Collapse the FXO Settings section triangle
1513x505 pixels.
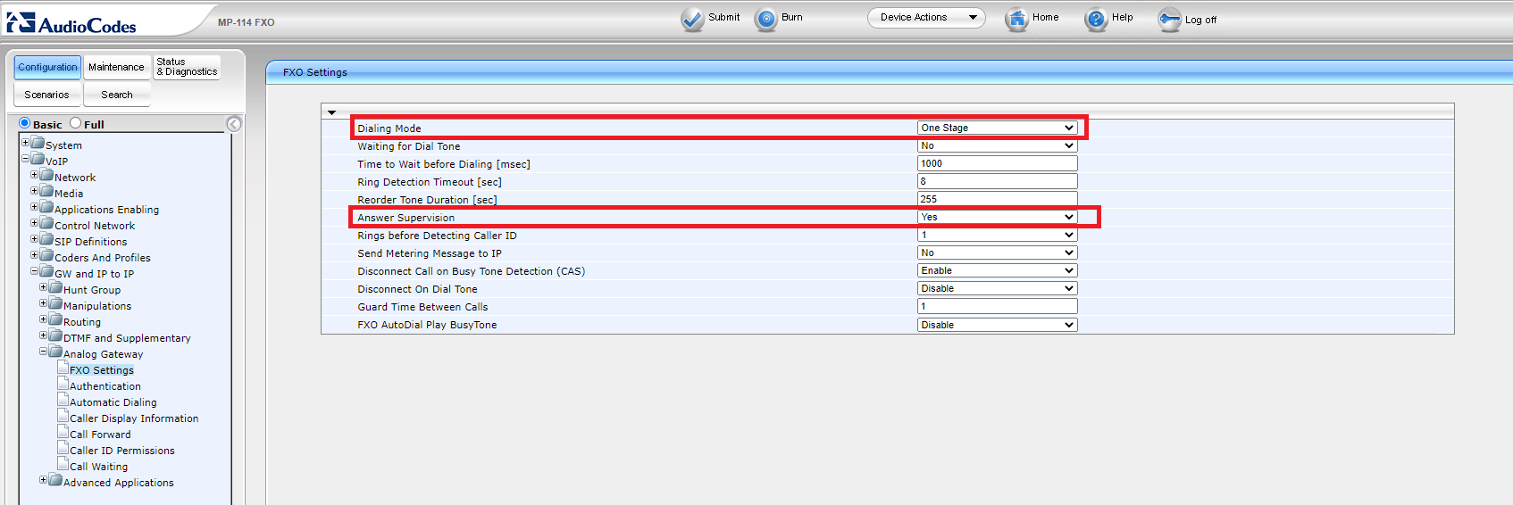coord(331,112)
